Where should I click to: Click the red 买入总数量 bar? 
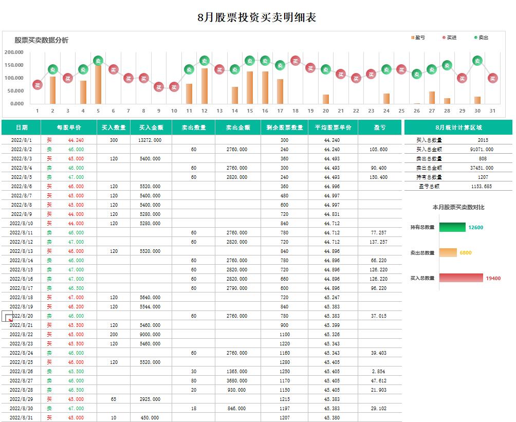[x=461, y=278]
